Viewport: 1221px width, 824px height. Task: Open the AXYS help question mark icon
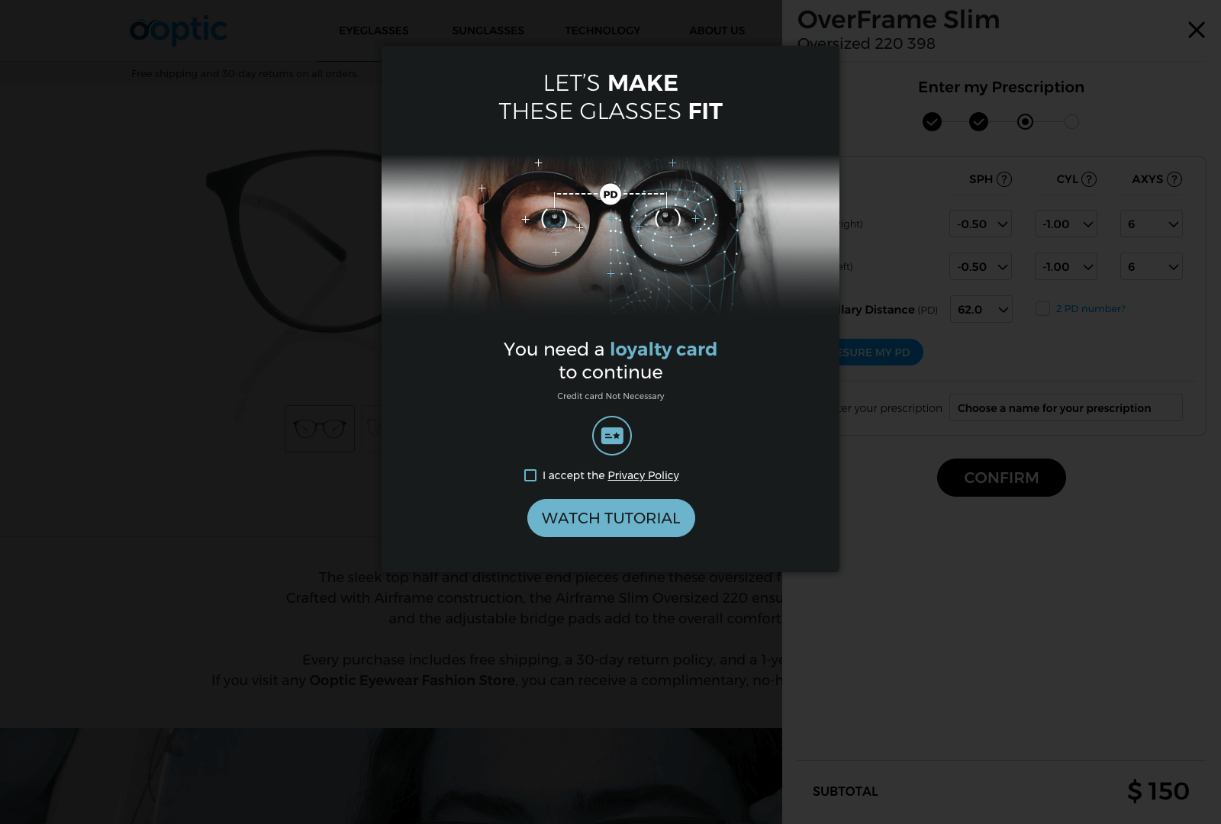click(1174, 179)
